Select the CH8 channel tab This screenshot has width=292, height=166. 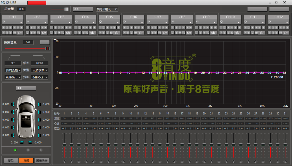182,17
